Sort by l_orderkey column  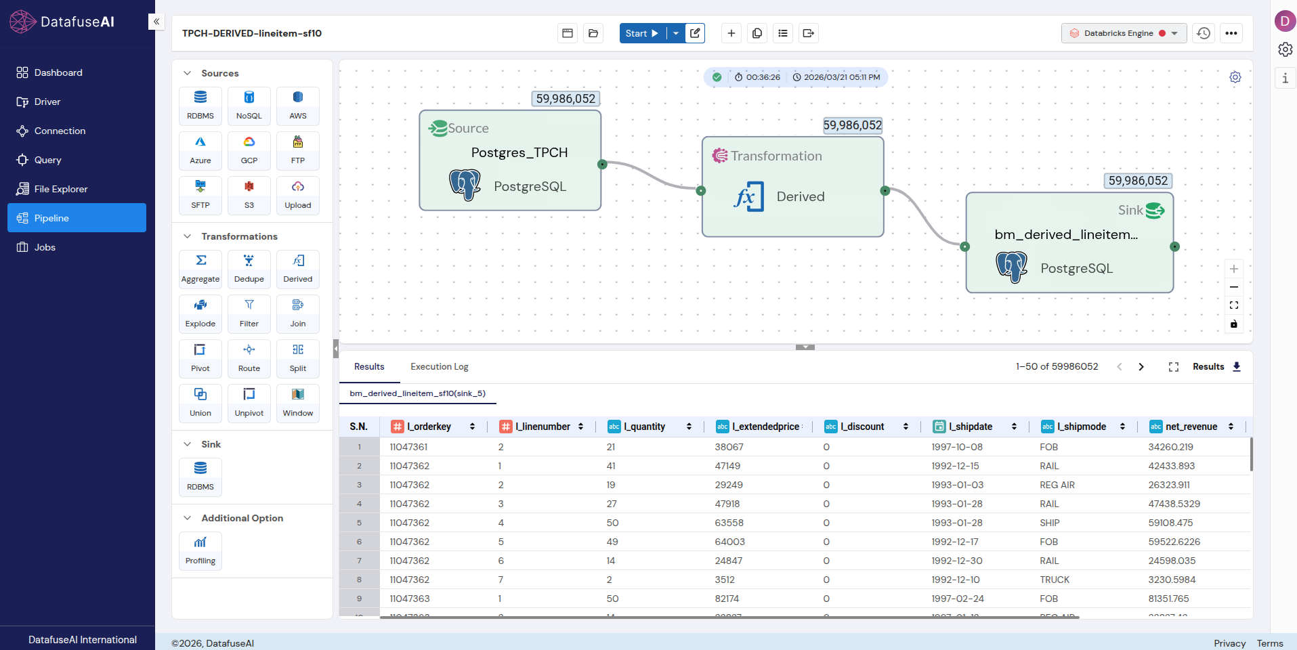472,427
